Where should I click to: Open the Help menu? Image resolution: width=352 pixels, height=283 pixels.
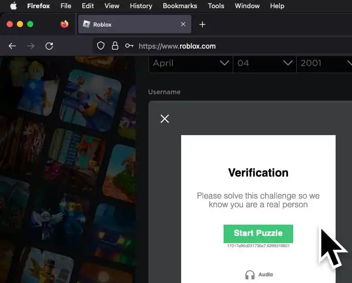pyautogui.click(x=277, y=6)
